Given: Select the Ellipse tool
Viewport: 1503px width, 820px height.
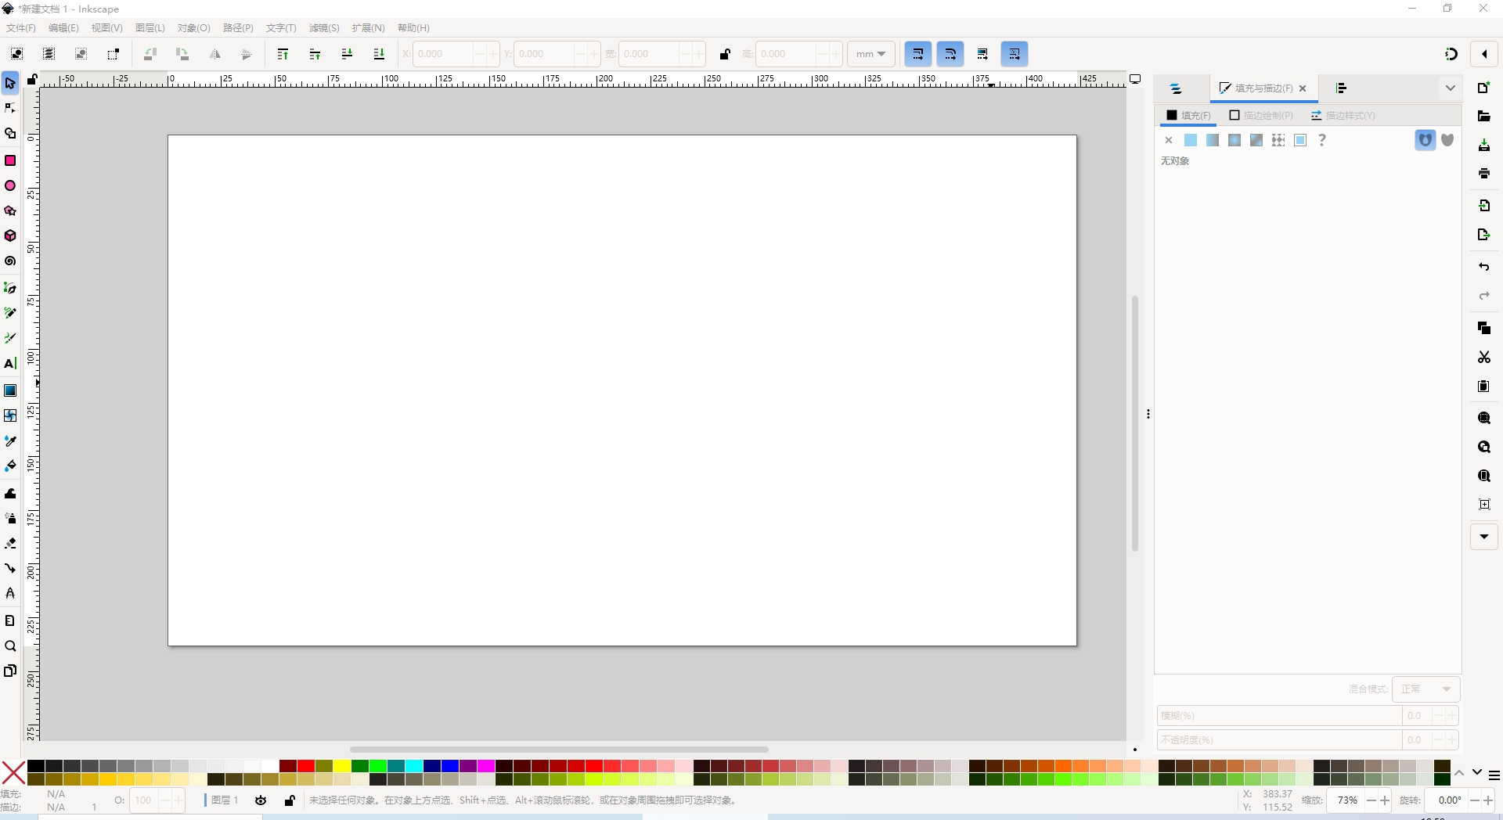Looking at the screenshot, I should click(x=10, y=186).
